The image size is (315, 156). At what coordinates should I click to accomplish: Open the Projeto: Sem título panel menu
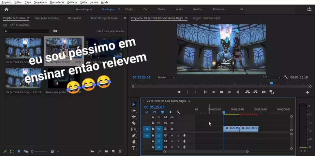pos(28,18)
